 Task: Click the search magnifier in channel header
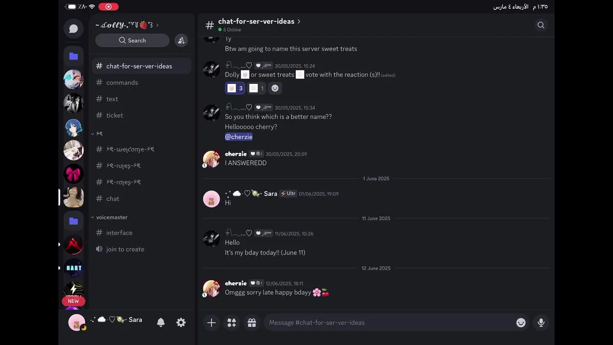click(x=541, y=25)
